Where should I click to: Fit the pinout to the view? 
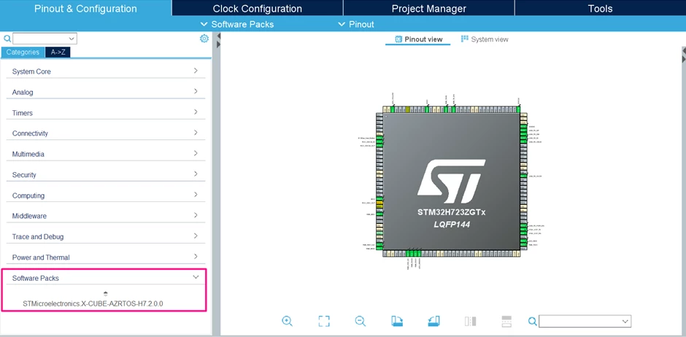tap(324, 321)
